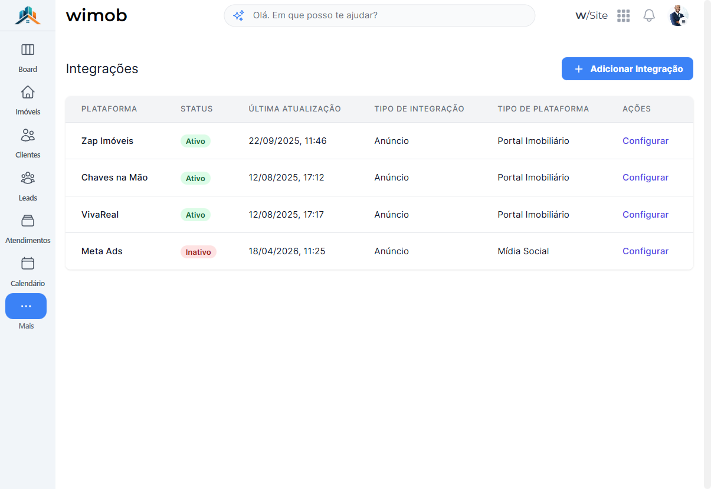
Task: Click the Inativo badge for Meta Ads
Action: 198,252
